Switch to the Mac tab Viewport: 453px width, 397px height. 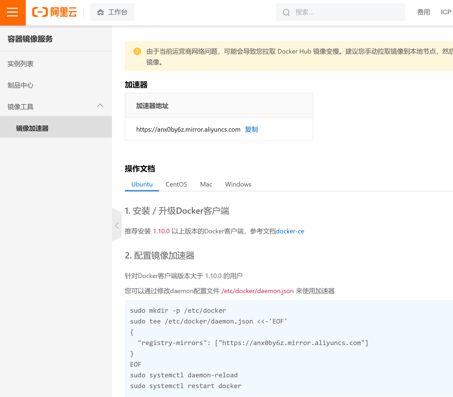point(206,184)
